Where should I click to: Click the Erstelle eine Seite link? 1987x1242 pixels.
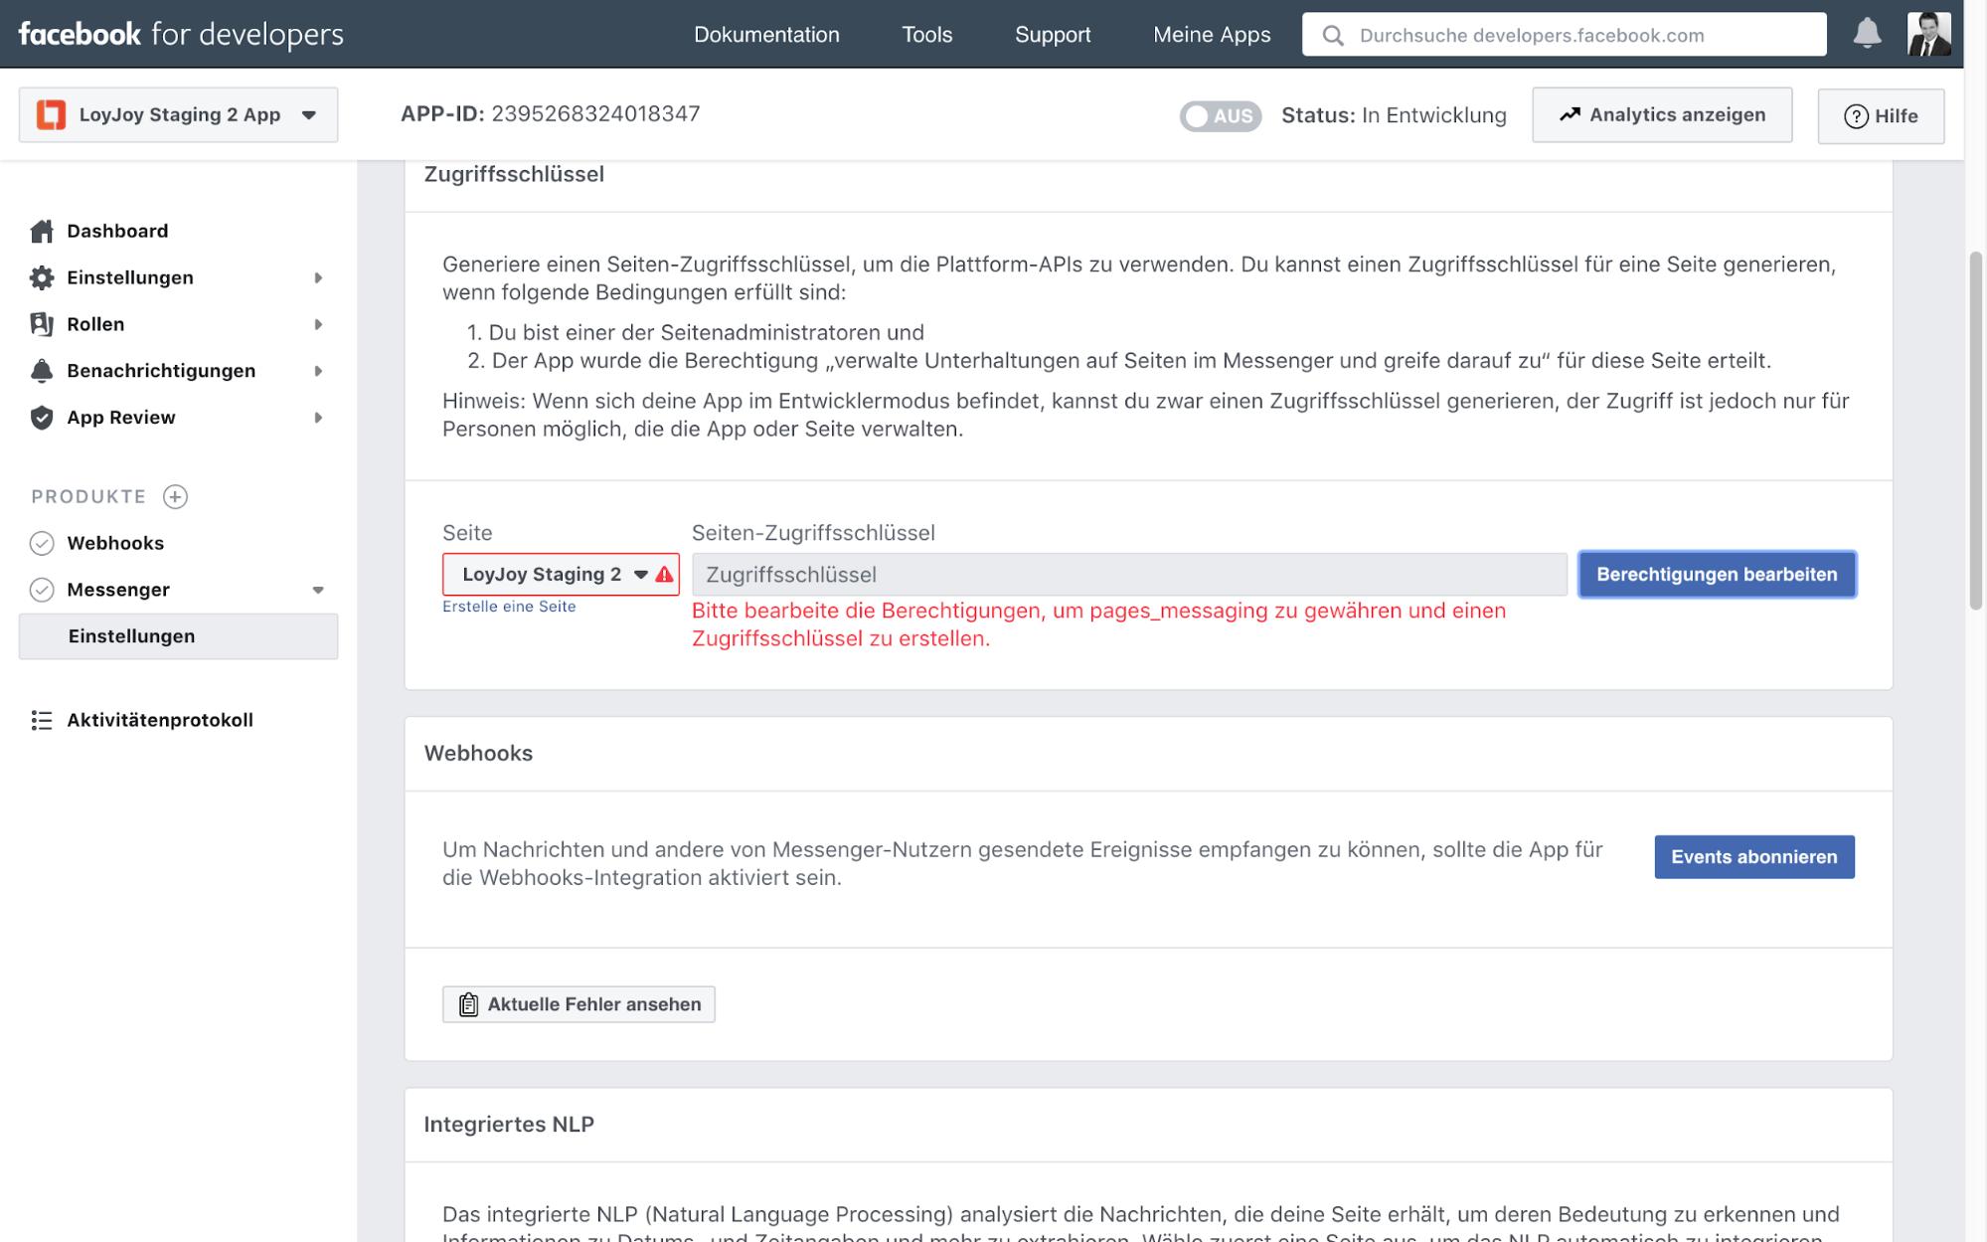click(509, 607)
